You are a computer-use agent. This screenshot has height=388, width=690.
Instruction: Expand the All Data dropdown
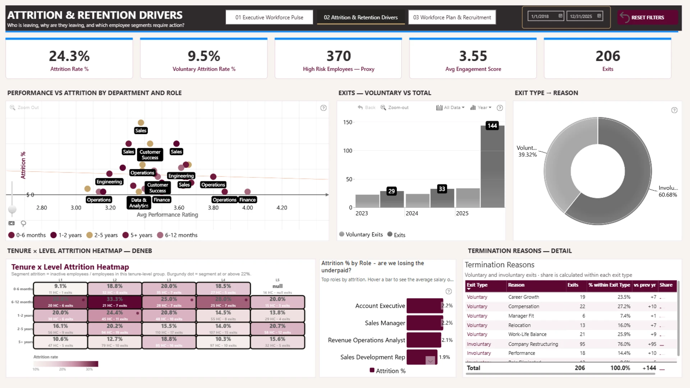click(463, 107)
